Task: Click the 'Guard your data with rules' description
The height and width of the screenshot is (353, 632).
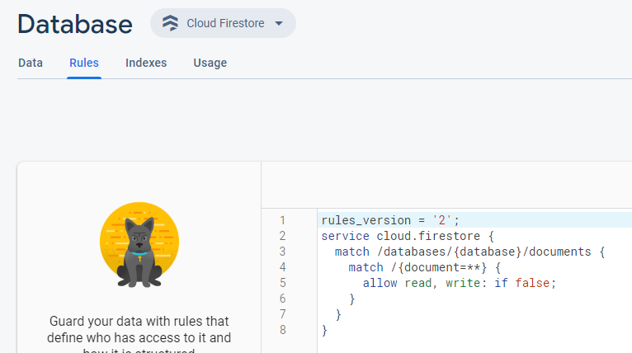Action: click(139, 329)
